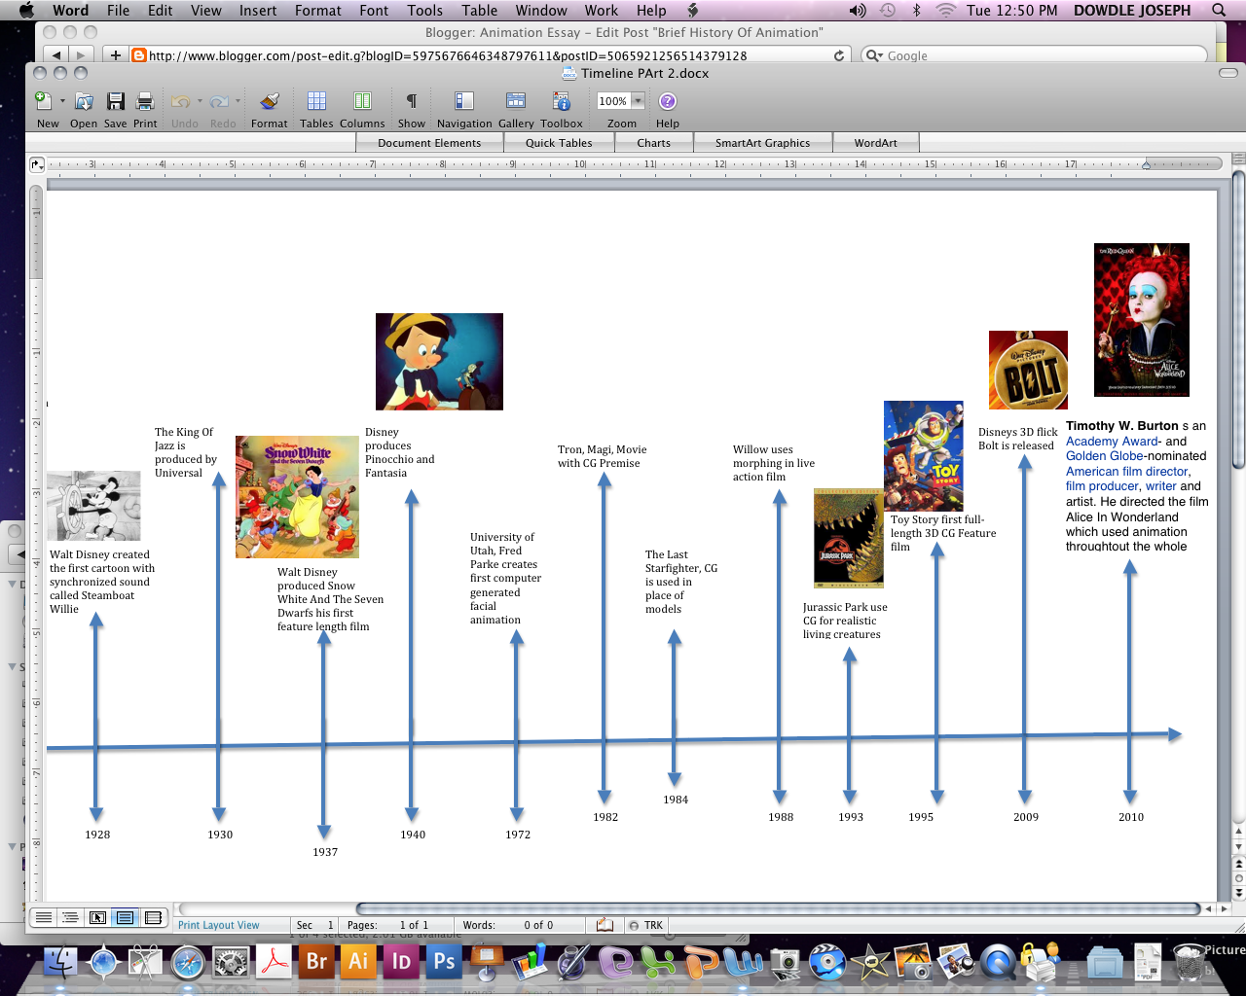Switch to Notebook Layout view button

[153, 917]
